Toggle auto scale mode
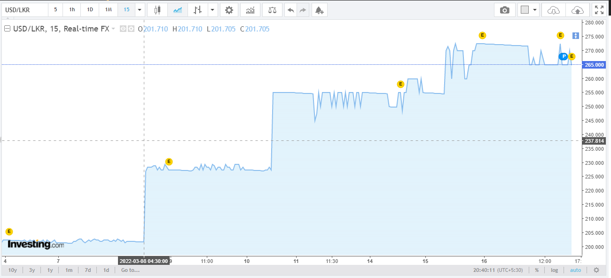 coord(575,270)
